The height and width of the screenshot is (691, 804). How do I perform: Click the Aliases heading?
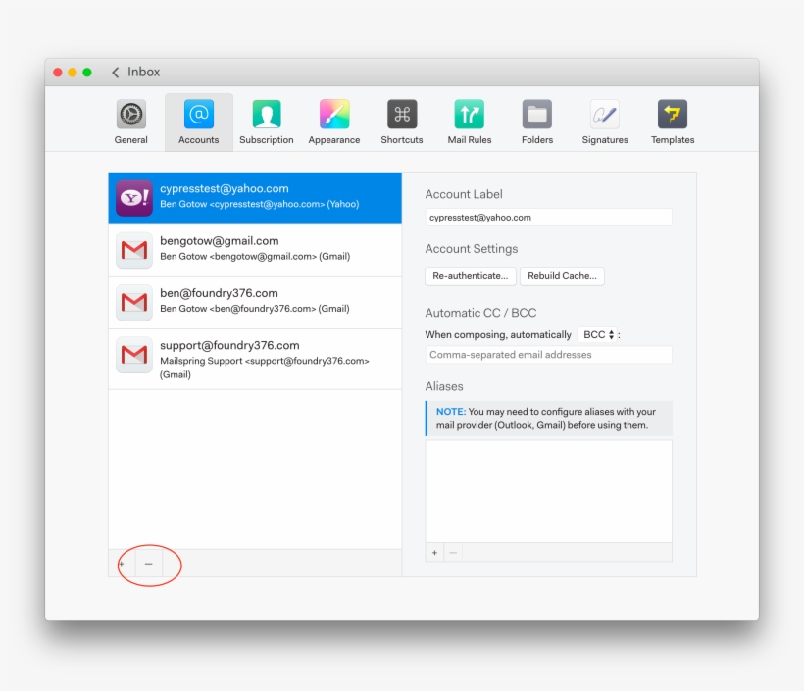pos(444,386)
